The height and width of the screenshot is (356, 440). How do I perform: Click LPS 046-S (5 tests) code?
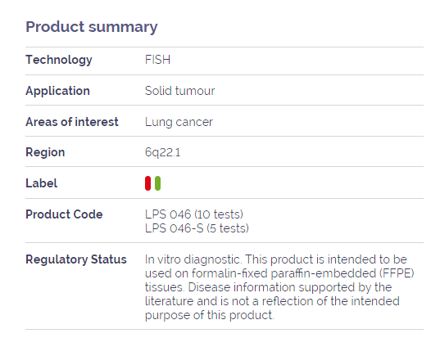[197, 228]
